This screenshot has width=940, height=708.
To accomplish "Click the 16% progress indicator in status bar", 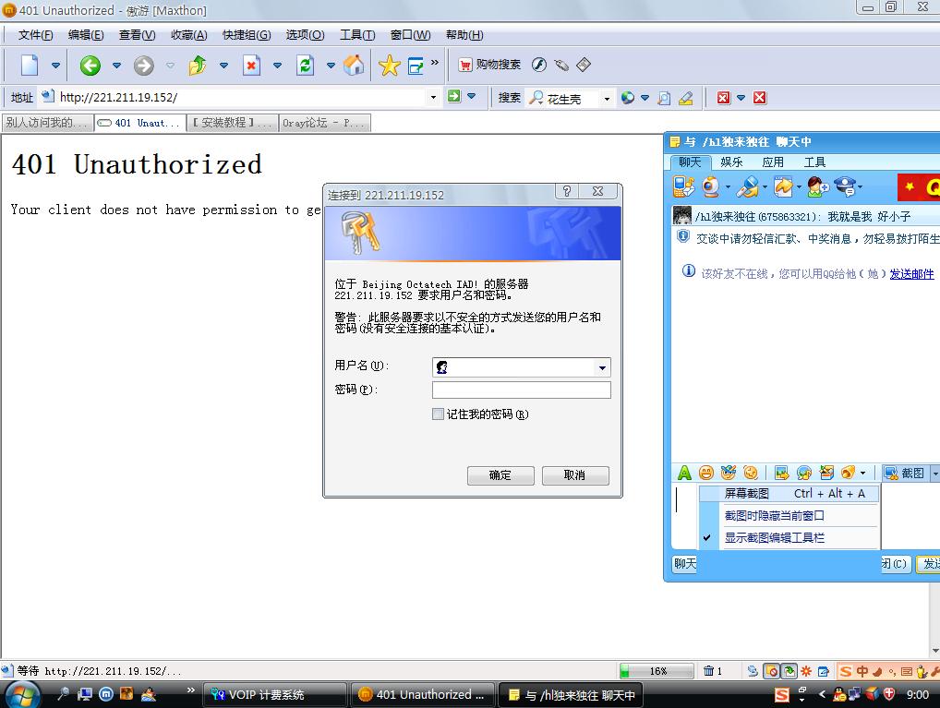I will (656, 671).
